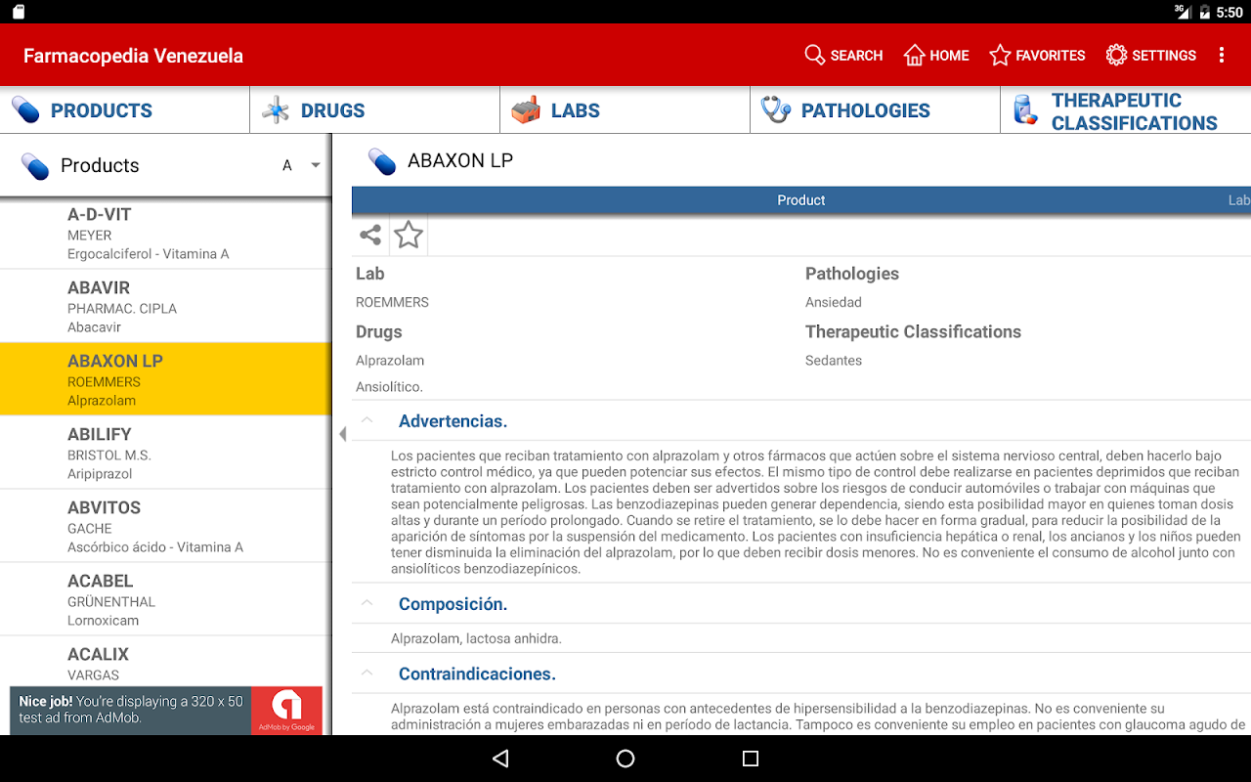Collapse the Advertencias section
1251x782 pixels.
[x=367, y=420]
